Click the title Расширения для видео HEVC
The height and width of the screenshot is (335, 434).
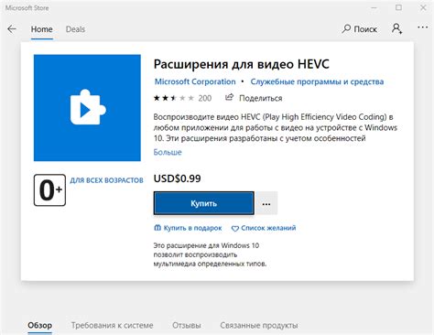point(242,64)
